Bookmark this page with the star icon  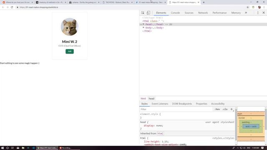click(247, 7)
